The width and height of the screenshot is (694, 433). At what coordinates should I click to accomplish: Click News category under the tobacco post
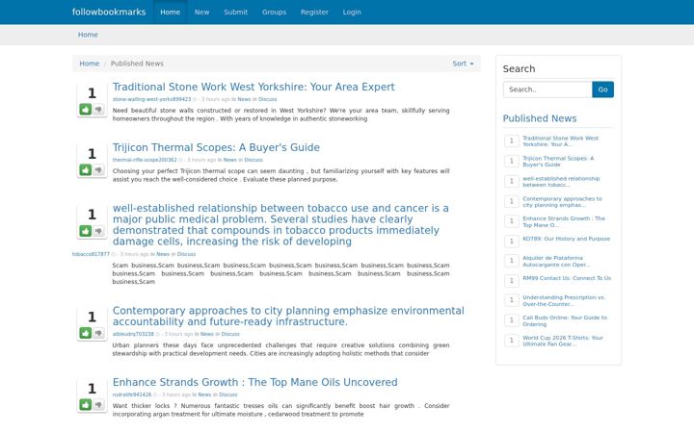[x=163, y=254]
